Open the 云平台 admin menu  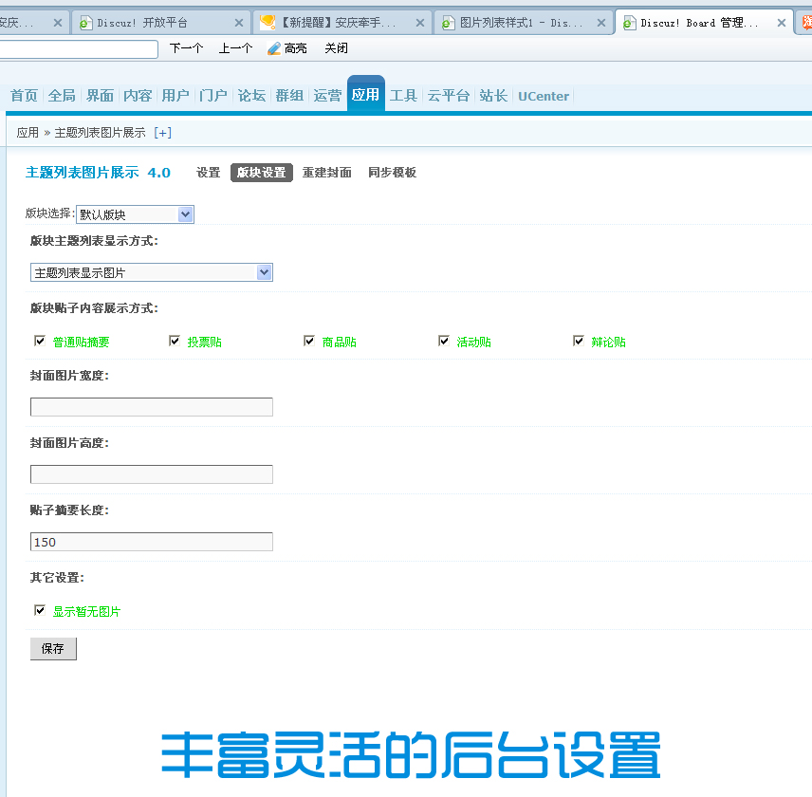449,96
